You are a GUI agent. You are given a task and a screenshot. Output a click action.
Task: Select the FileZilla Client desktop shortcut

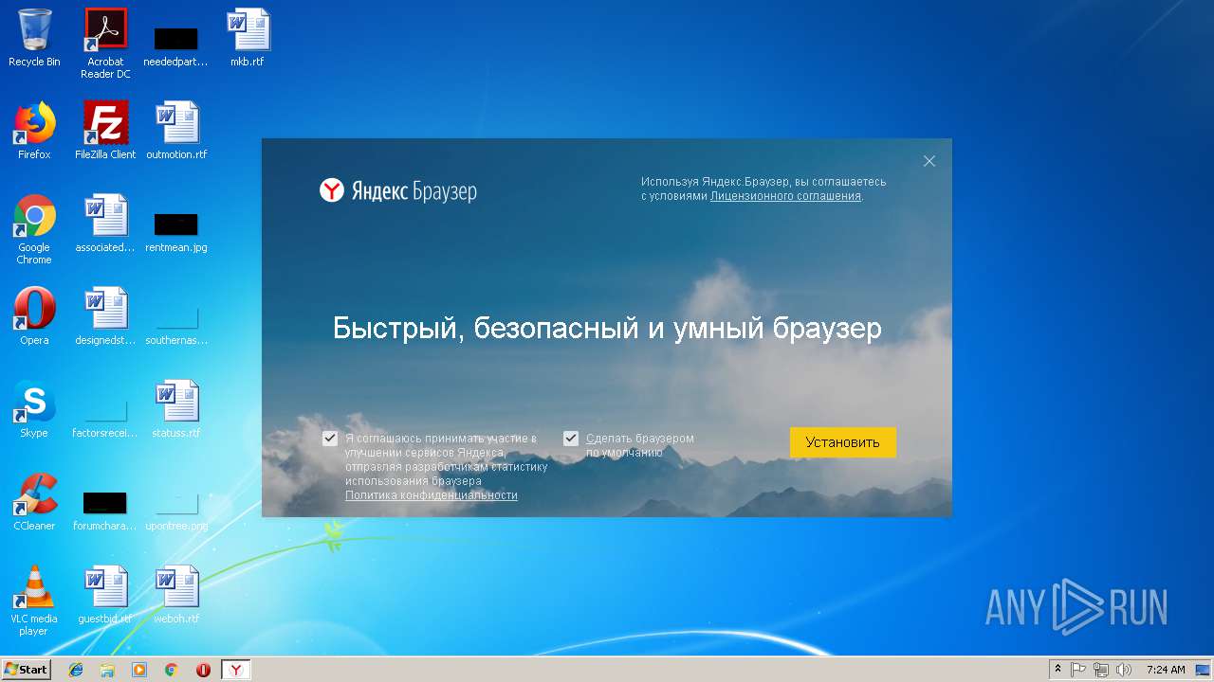point(105,131)
